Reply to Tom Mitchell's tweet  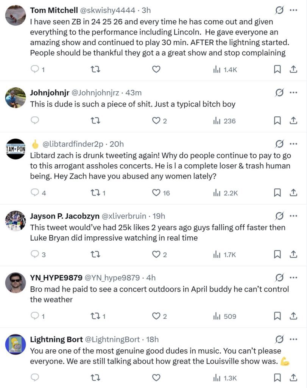pyautogui.click(x=35, y=69)
